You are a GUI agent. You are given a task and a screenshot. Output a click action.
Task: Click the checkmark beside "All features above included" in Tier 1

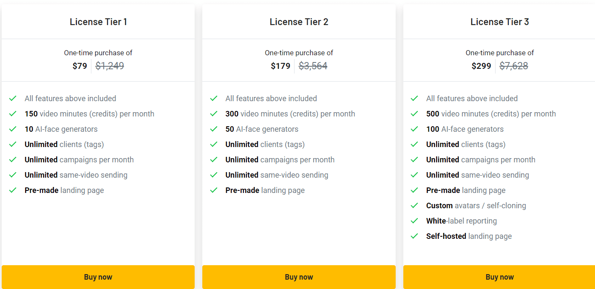[x=13, y=98]
